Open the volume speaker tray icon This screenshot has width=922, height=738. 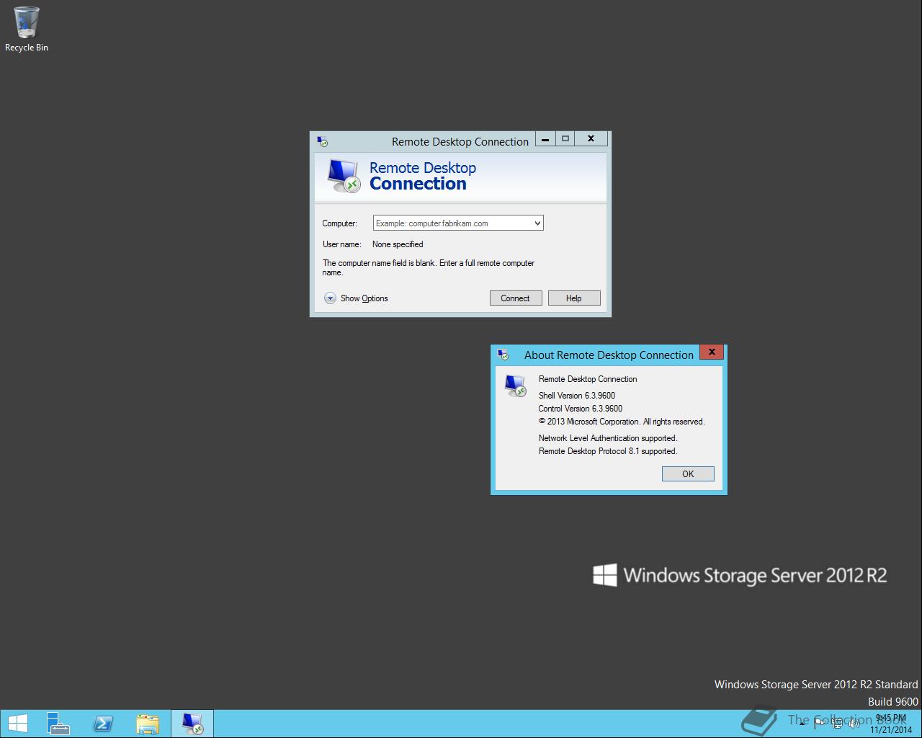click(x=854, y=724)
